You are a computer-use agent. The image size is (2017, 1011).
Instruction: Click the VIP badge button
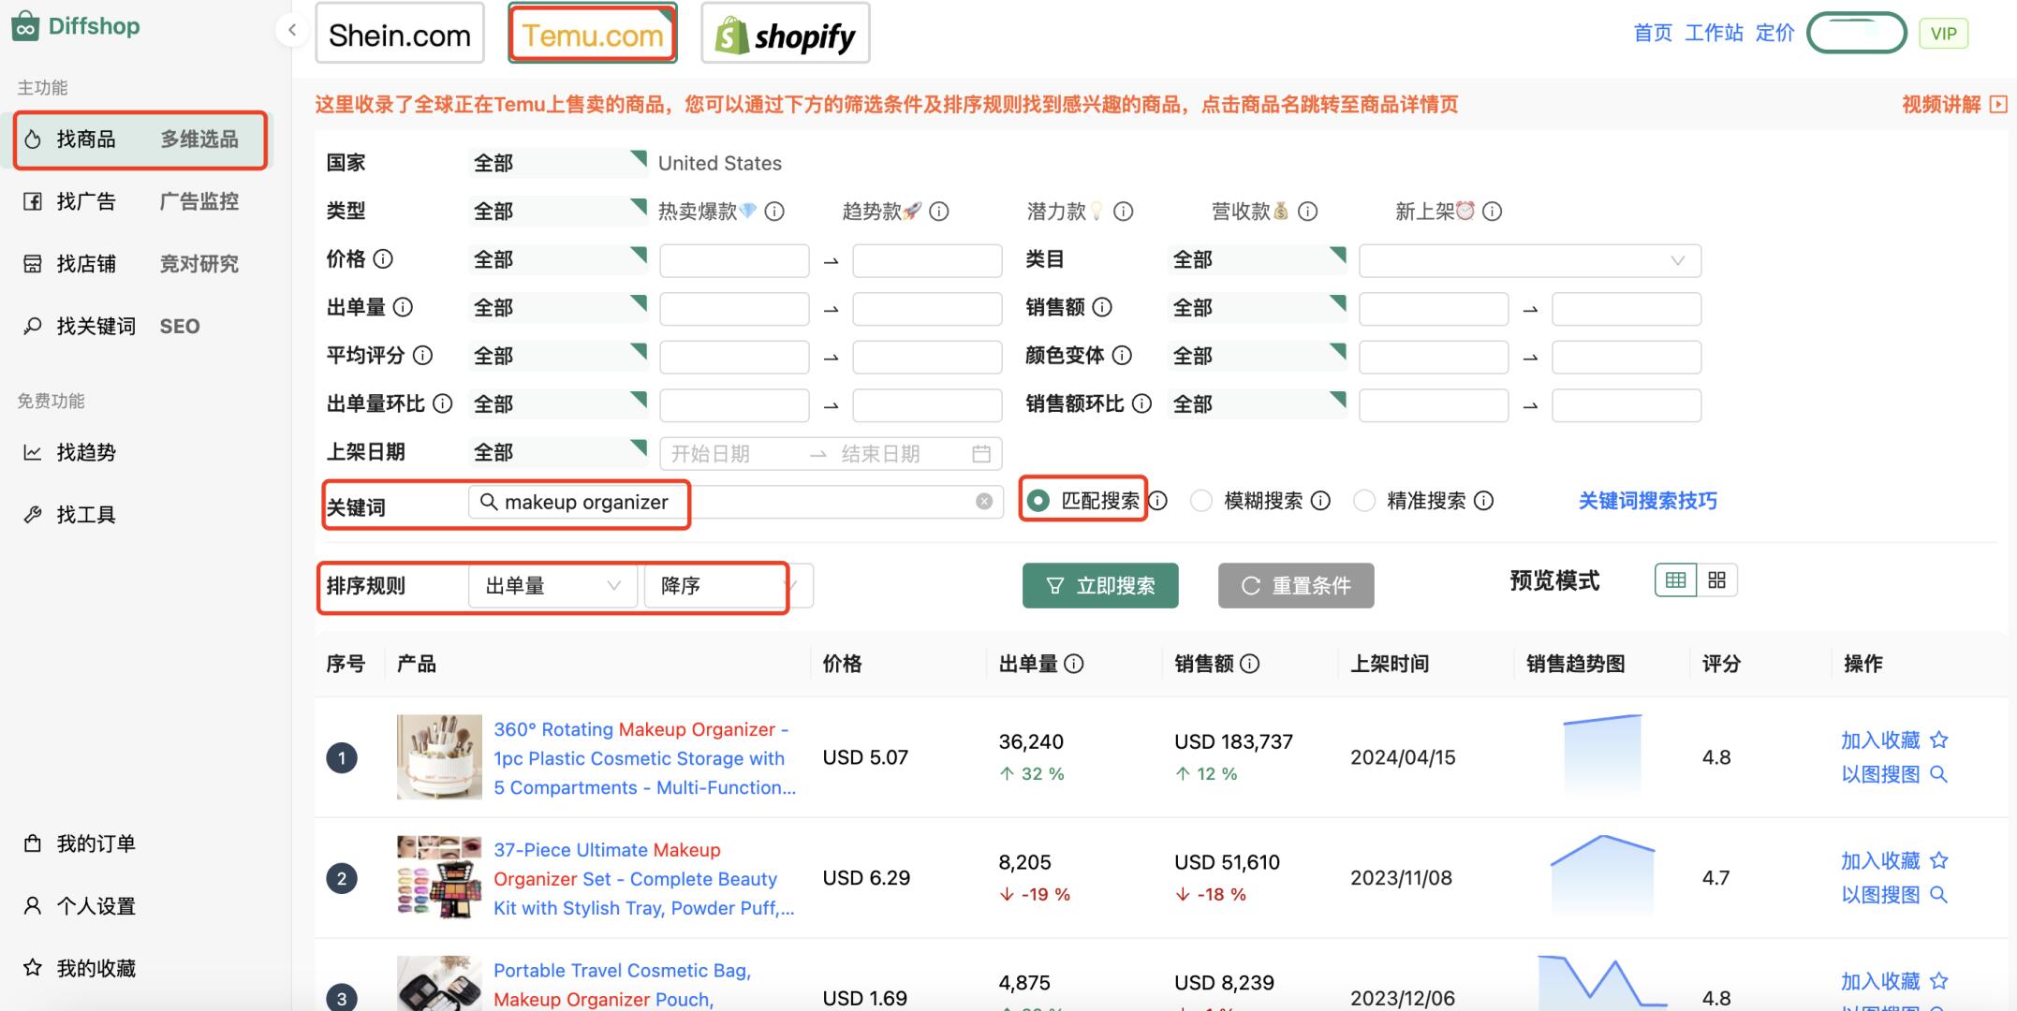coord(1944,34)
